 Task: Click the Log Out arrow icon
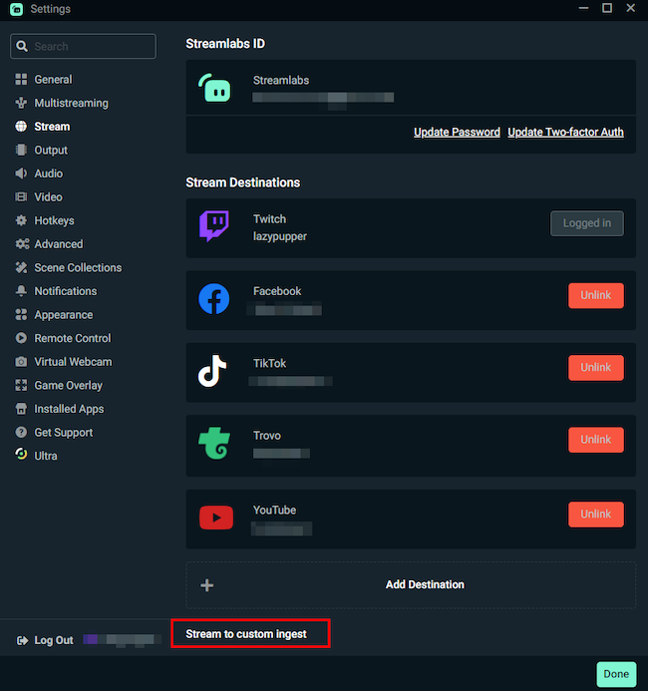[x=22, y=640]
